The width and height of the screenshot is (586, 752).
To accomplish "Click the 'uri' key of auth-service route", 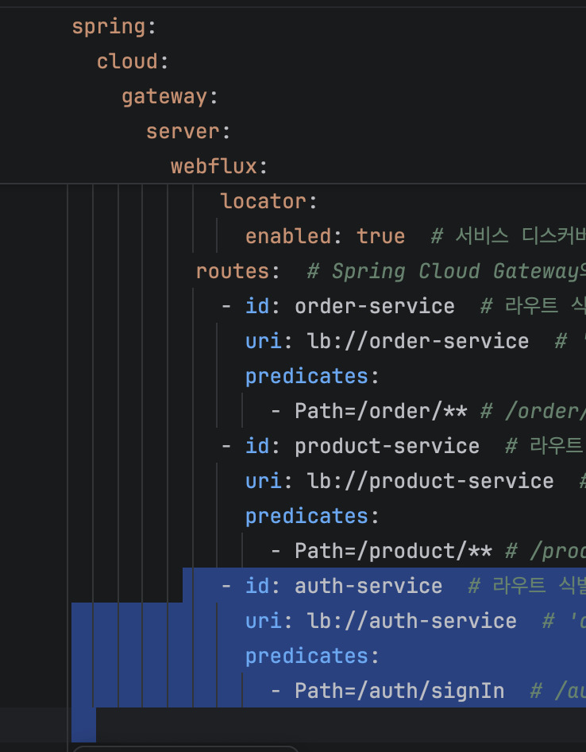I will tap(264, 621).
